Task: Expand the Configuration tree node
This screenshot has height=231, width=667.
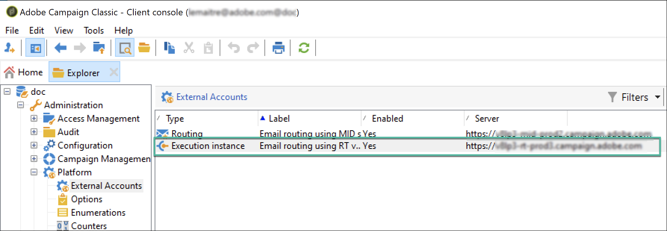Action: tap(34, 145)
